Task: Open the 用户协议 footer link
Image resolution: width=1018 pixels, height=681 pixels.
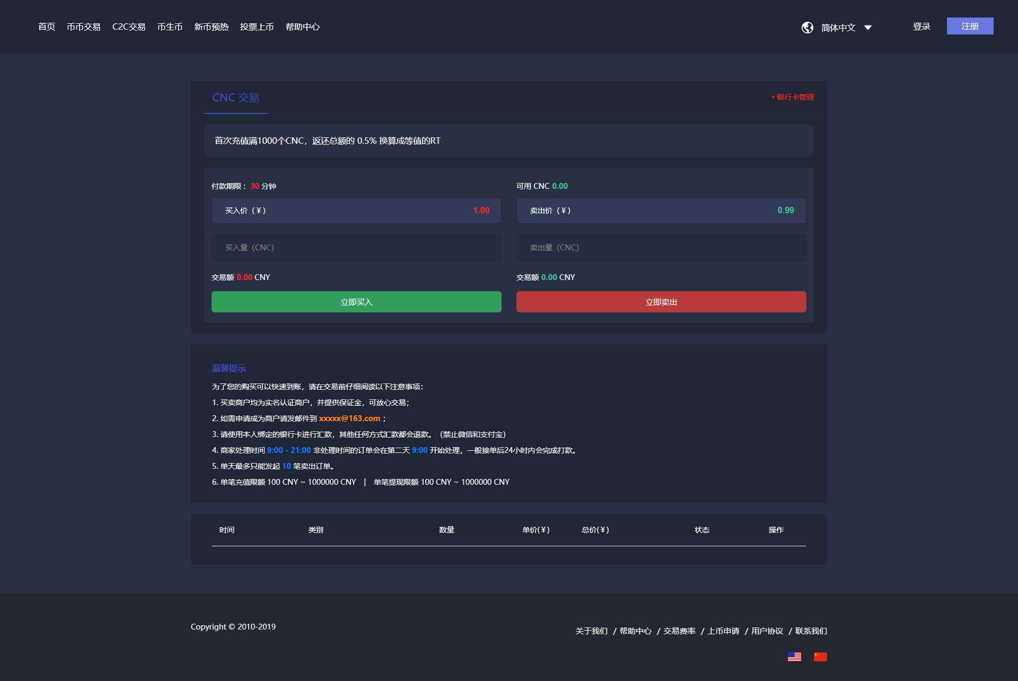Action: coord(767,631)
